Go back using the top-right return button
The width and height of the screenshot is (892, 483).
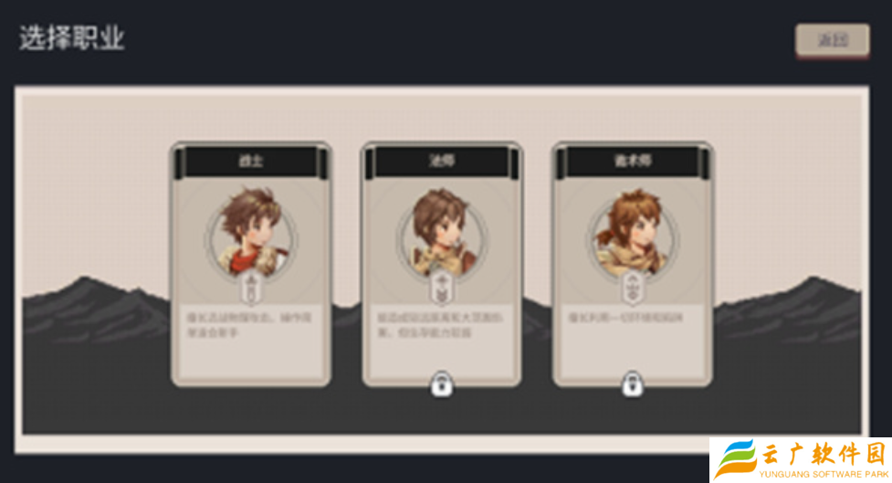coord(833,40)
